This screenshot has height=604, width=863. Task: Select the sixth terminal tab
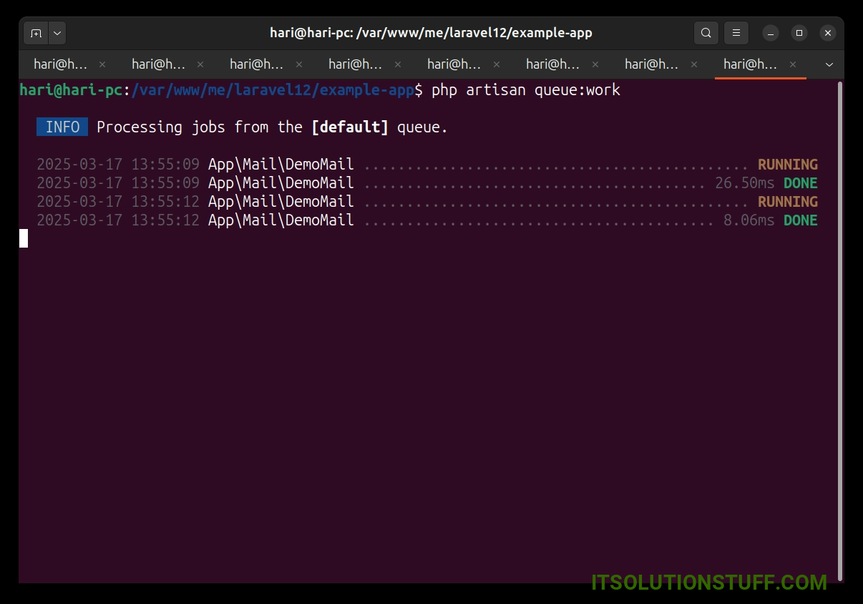(552, 64)
